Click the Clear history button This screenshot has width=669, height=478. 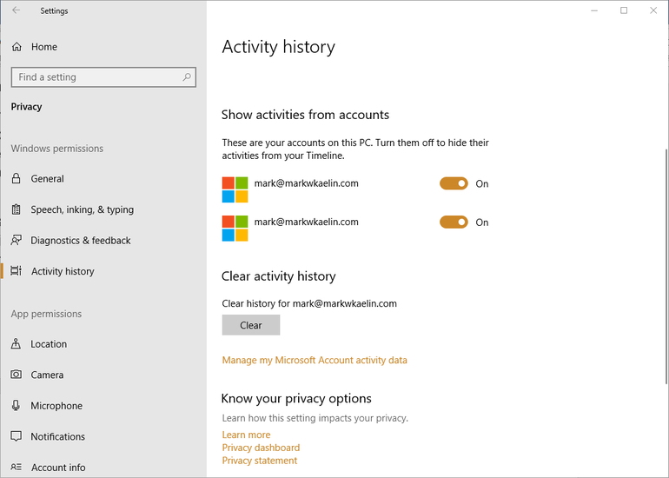click(x=251, y=325)
